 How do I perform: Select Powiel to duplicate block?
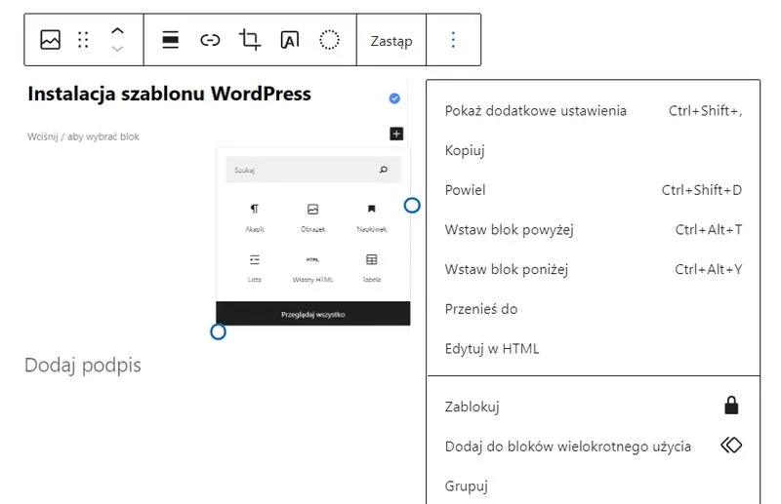(594, 190)
